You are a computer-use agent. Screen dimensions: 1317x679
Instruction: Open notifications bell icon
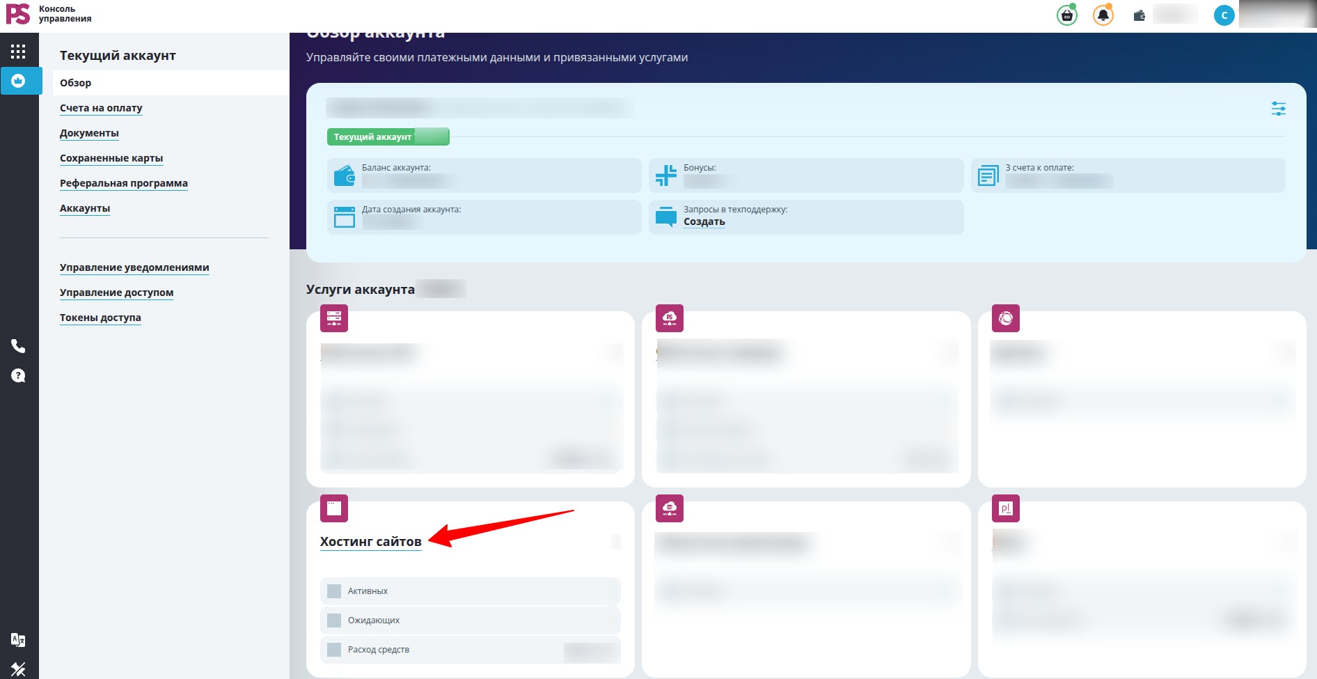click(x=1103, y=15)
